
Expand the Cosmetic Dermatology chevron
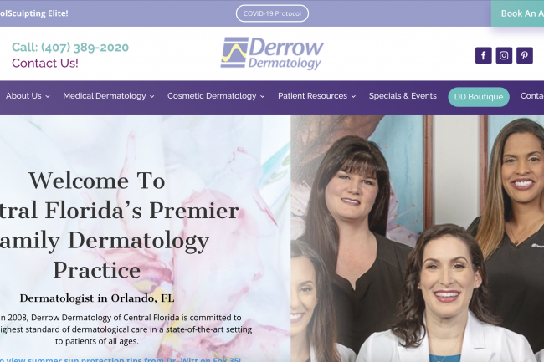click(x=263, y=97)
